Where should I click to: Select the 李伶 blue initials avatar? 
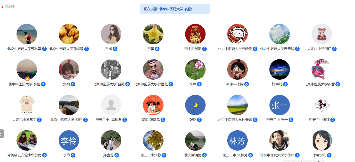coord(69,141)
